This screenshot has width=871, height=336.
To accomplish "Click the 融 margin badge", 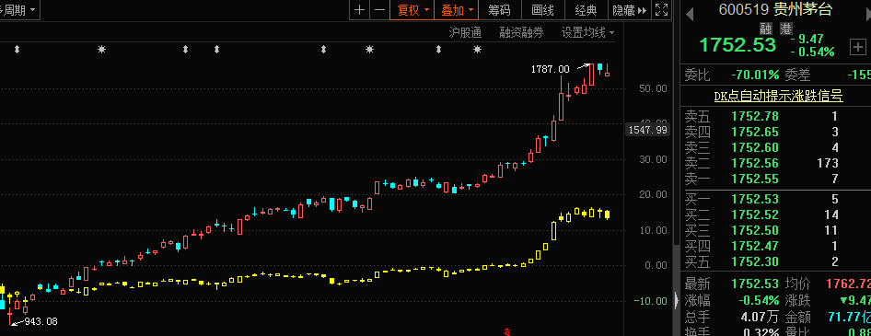I will click(x=766, y=29).
